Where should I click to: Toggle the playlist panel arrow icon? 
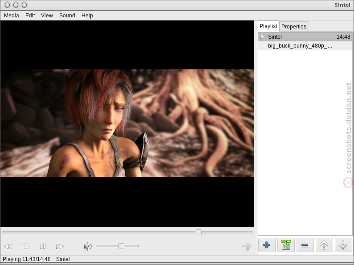point(247,246)
